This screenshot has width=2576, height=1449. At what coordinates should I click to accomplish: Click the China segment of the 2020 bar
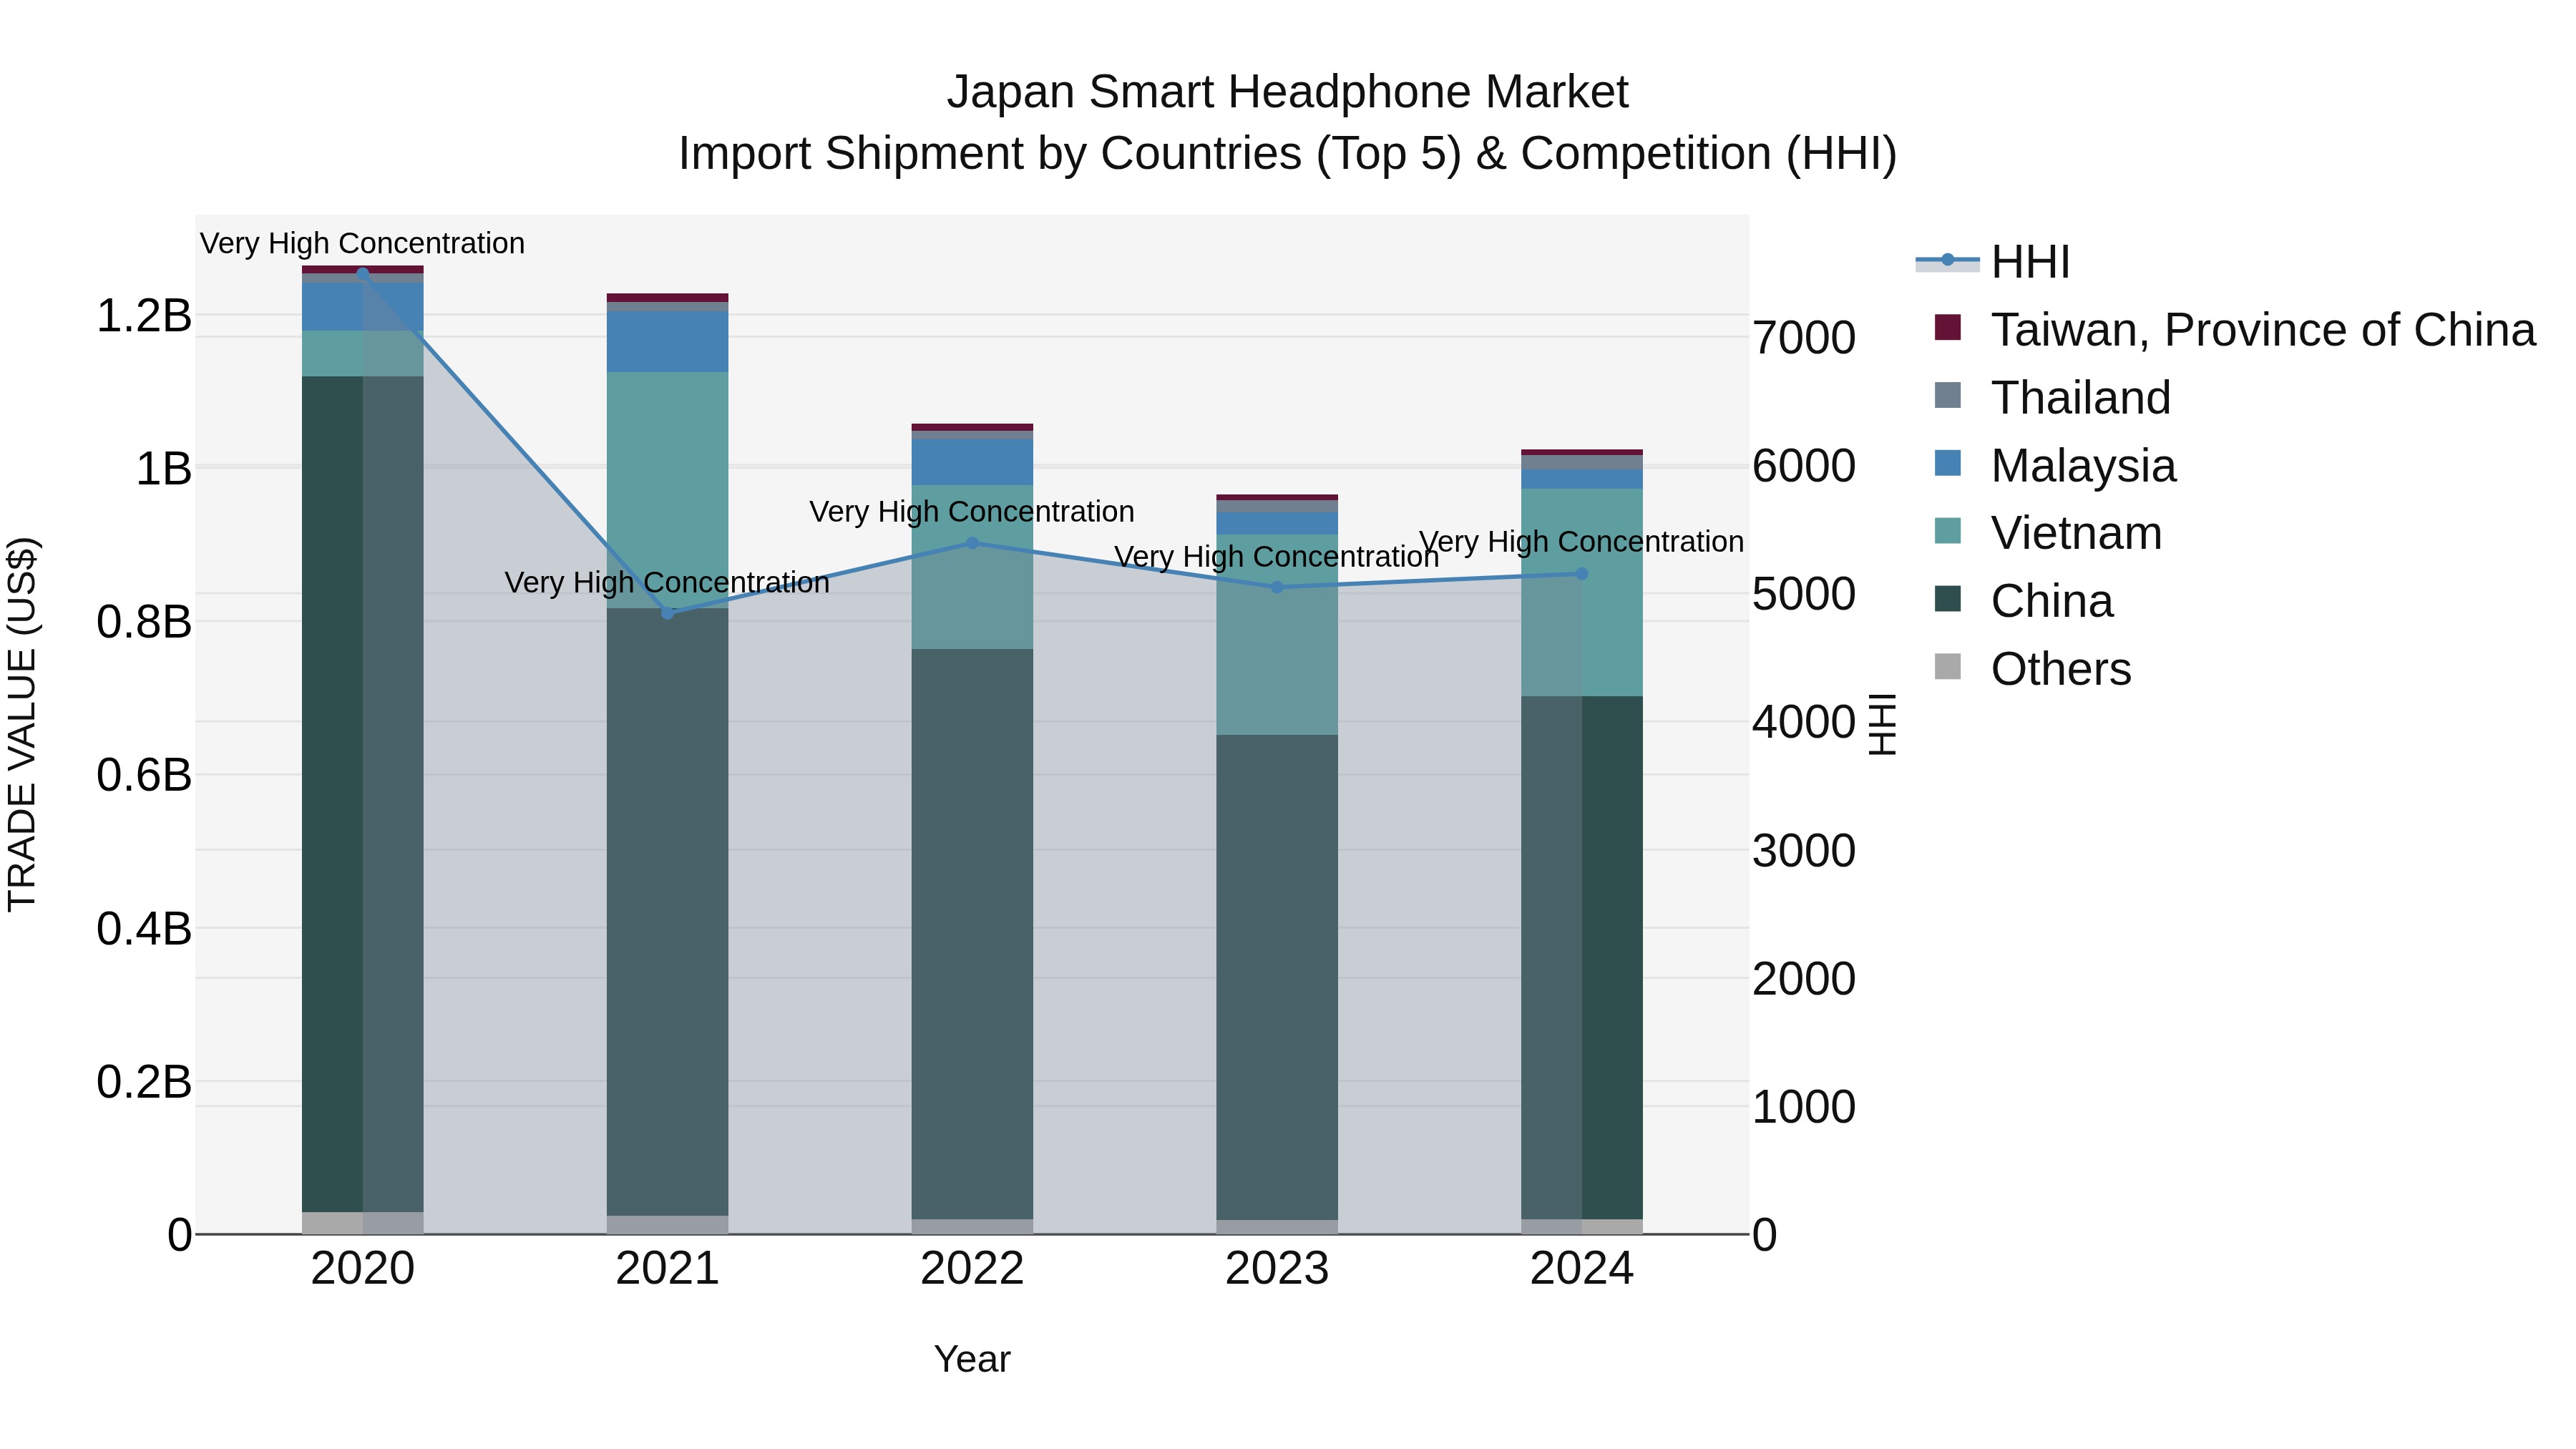(363, 794)
